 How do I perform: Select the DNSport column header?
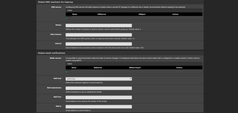(x=142, y=14)
